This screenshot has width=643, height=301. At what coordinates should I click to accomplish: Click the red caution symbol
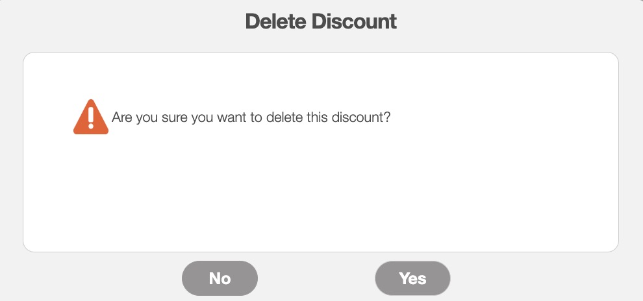tap(91, 117)
